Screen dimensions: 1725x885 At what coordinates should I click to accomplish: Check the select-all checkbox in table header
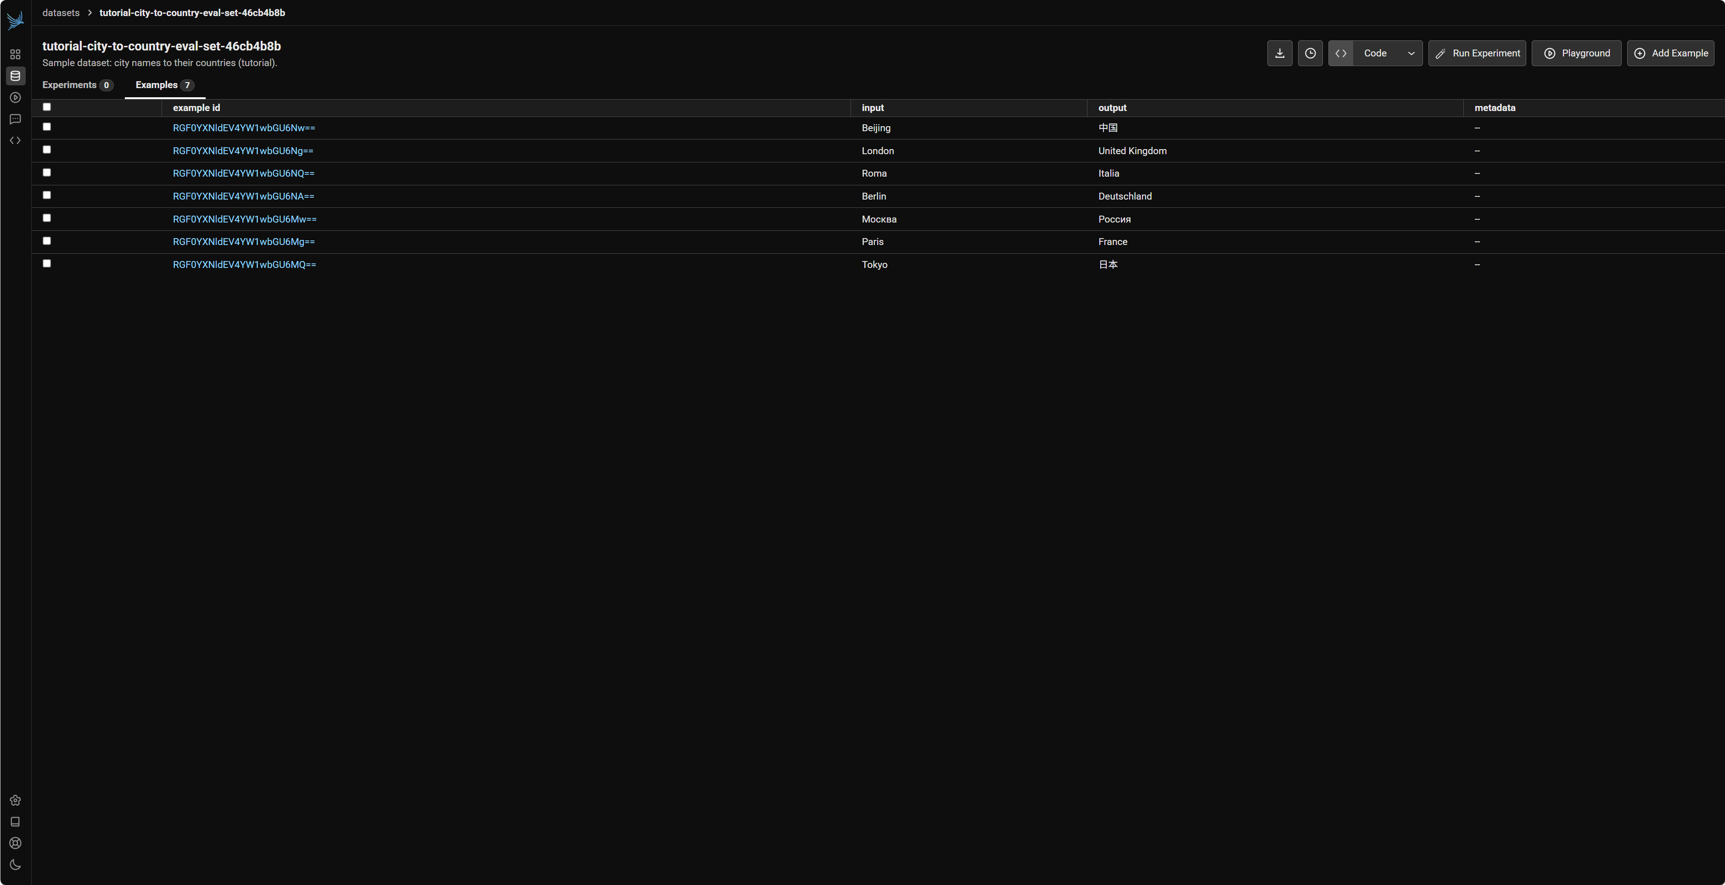[x=47, y=107]
